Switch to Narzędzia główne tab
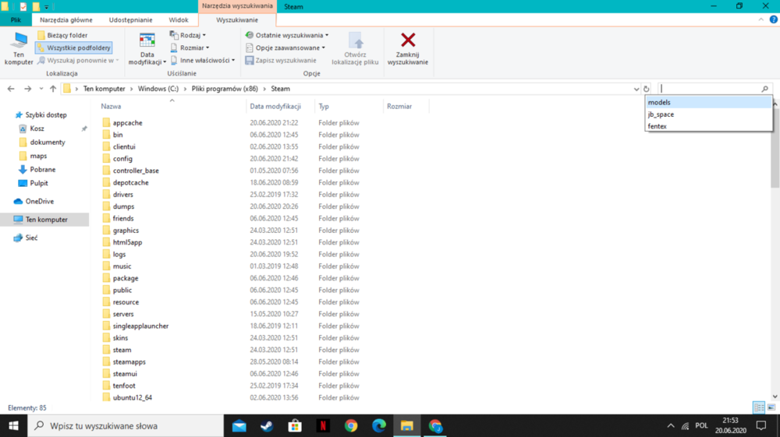 tap(66, 20)
